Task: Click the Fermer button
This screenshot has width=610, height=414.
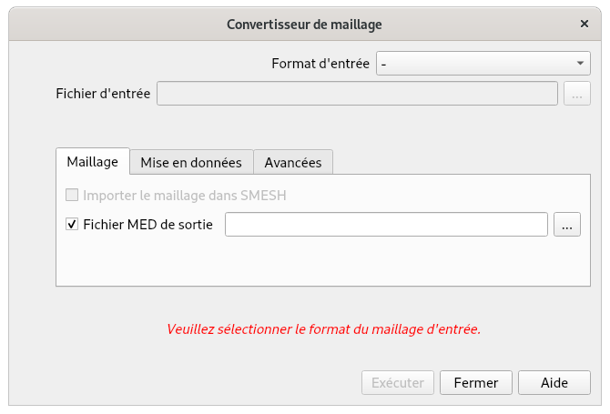Action: tap(475, 383)
